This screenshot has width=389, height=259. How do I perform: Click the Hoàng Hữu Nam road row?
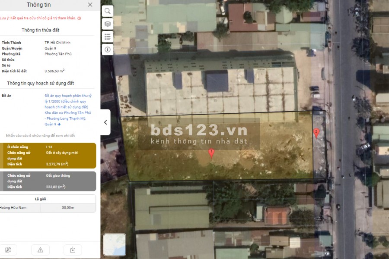tap(48, 208)
